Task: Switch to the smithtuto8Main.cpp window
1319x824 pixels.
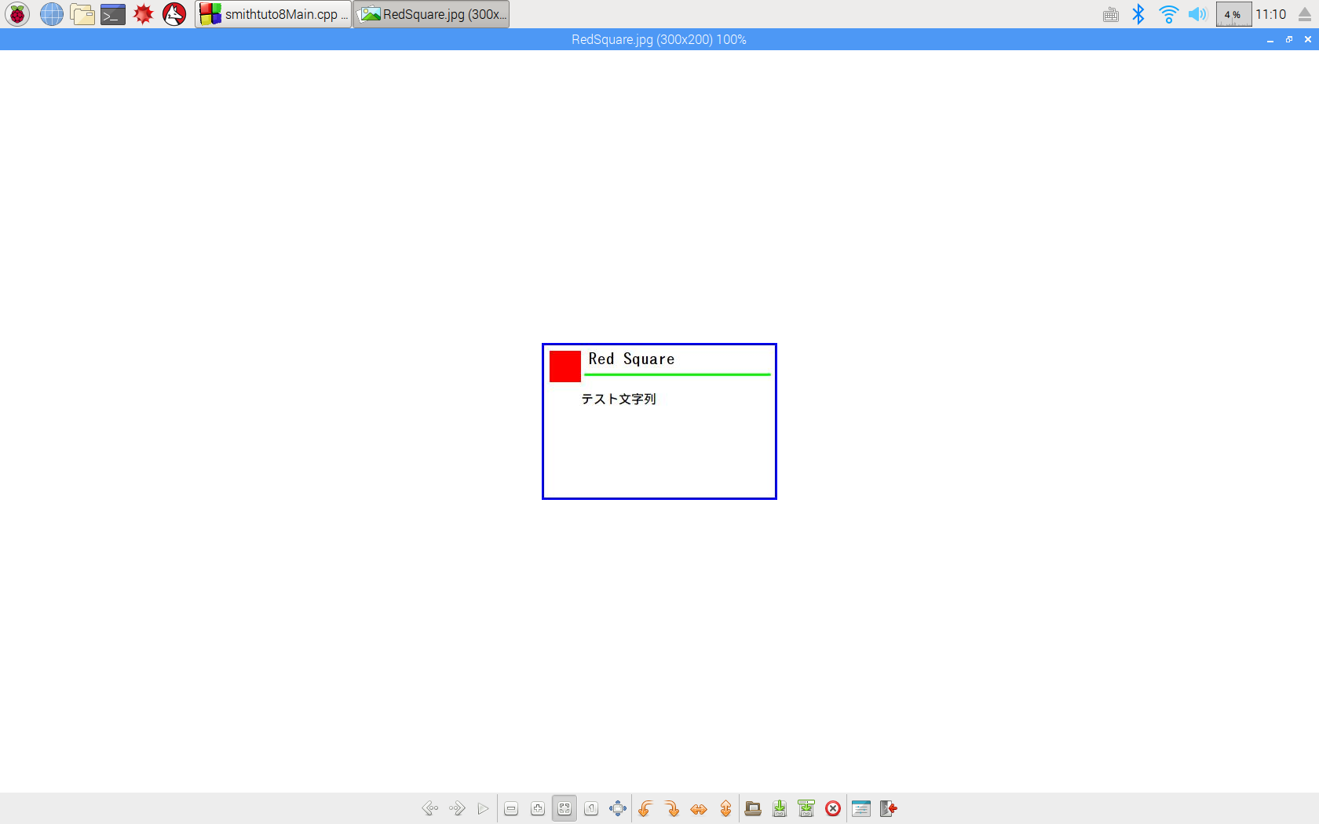Action: tap(273, 14)
